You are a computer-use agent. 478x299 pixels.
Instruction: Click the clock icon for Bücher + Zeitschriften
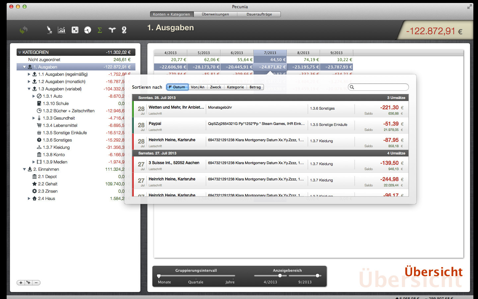point(39,111)
